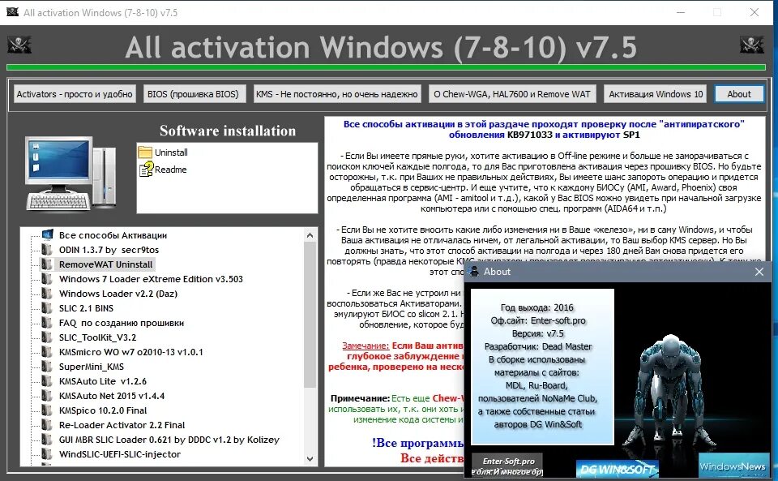
Task: Click the left pirate flag logo
Action: tap(19, 45)
